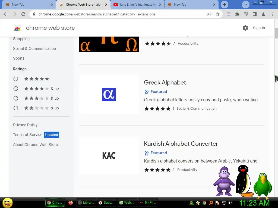The height and width of the screenshot is (208, 278).
Task: Click the share page icon in address bar
Action: [x=209, y=14]
